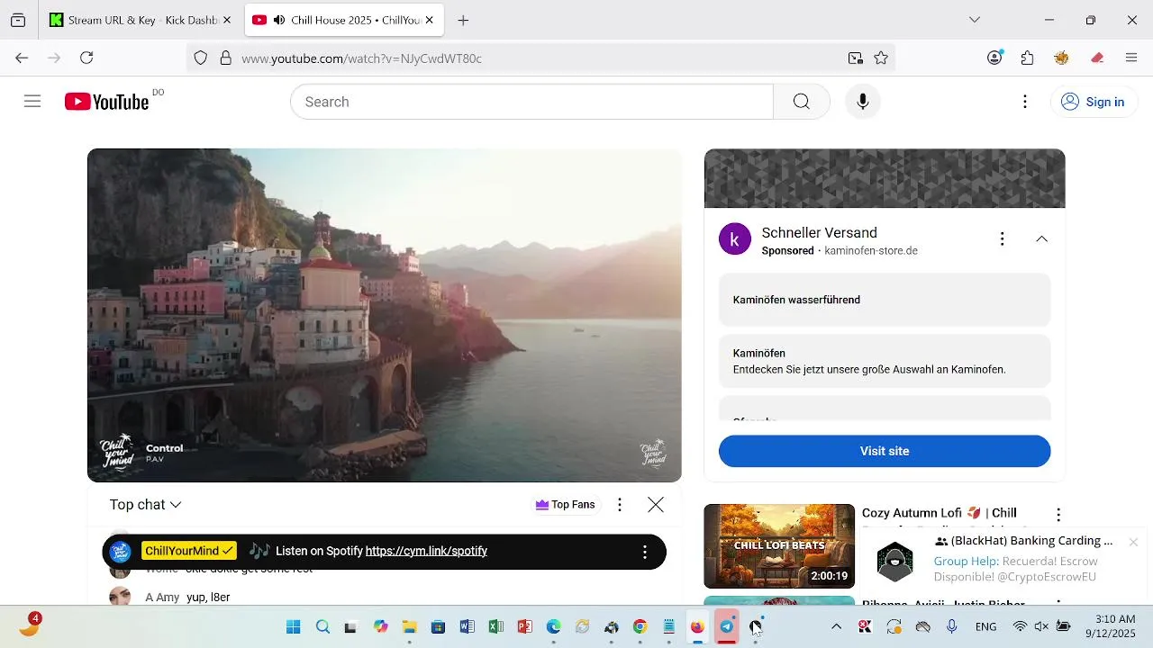Open Cozy Autumn Lofi video title
Image resolution: width=1153 pixels, height=648 pixels.
click(x=940, y=513)
